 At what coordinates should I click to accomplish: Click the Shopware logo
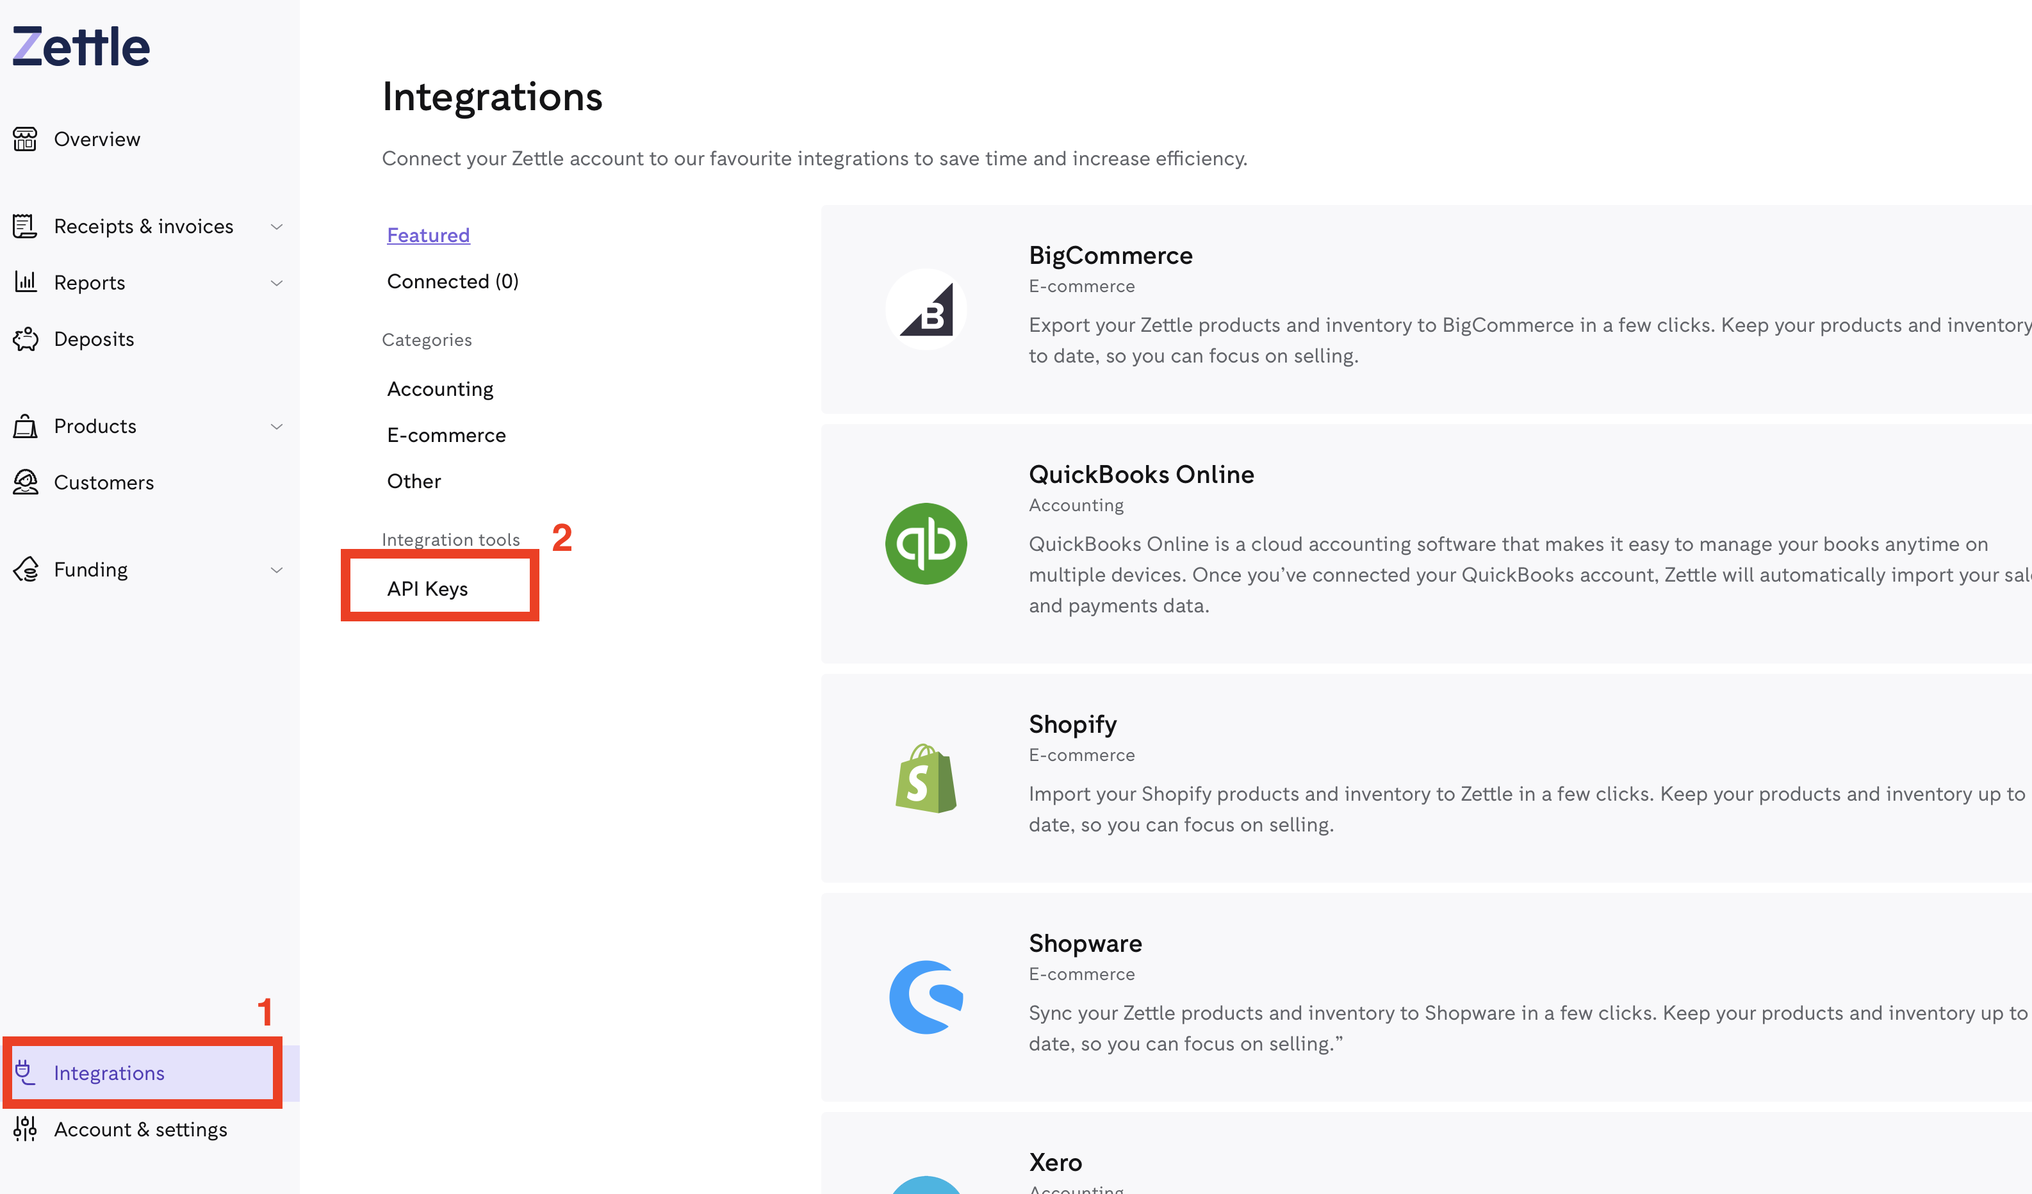(x=926, y=997)
